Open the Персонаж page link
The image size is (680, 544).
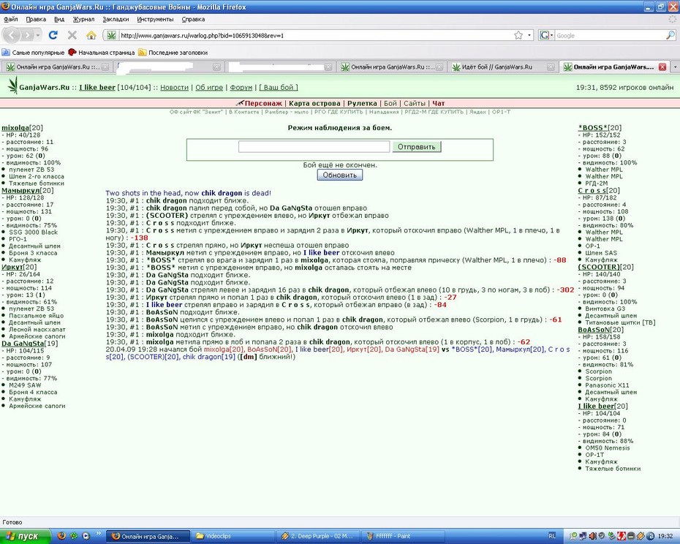262,103
